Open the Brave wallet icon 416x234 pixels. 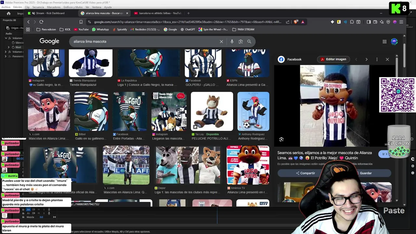tap(375, 22)
